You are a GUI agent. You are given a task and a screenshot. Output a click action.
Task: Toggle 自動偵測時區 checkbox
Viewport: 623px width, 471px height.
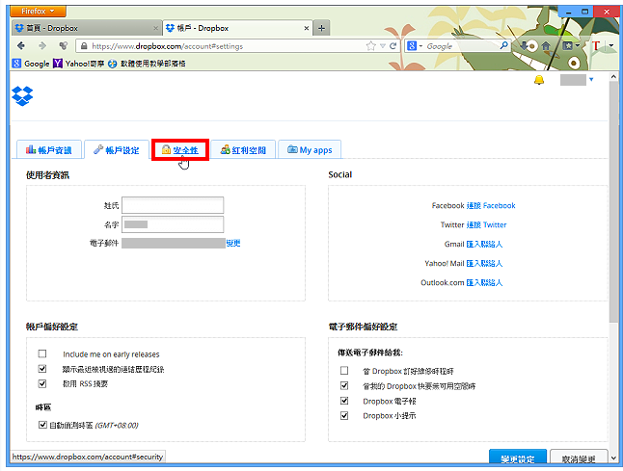42,425
